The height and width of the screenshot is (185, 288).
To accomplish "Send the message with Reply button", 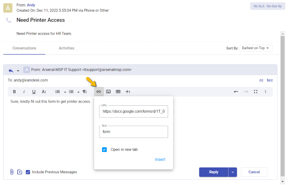I will click(214, 172).
